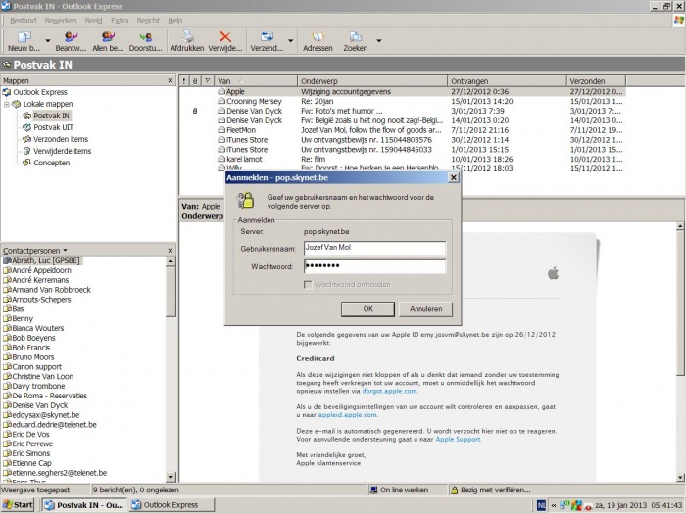
Task: Open the Extra menu
Action: pos(119,20)
